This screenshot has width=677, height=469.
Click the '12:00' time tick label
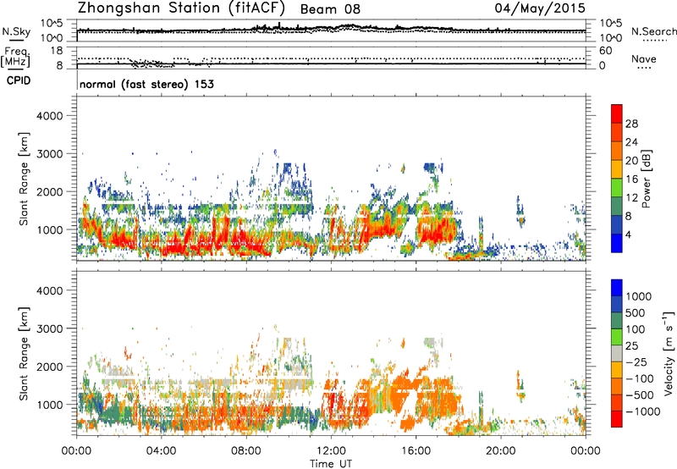[x=331, y=451]
